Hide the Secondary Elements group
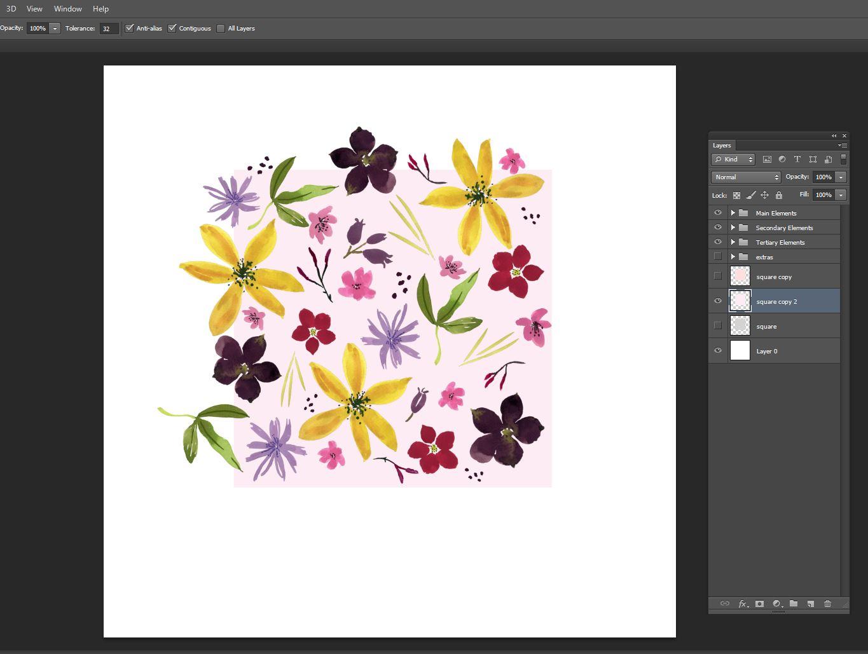Screen dimensions: 868x654 click(x=718, y=228)
